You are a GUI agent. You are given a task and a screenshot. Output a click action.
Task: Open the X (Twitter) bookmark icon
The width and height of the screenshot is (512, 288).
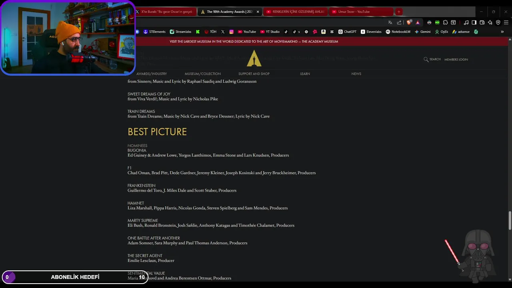223,32
